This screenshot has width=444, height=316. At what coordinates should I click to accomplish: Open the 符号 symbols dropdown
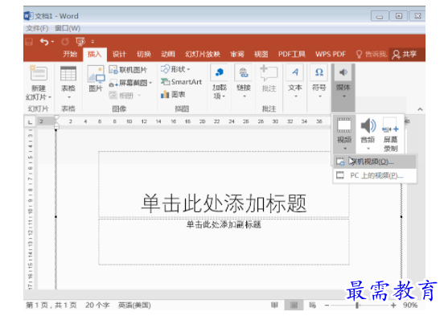pyautogui.click(x=319, y=82)
